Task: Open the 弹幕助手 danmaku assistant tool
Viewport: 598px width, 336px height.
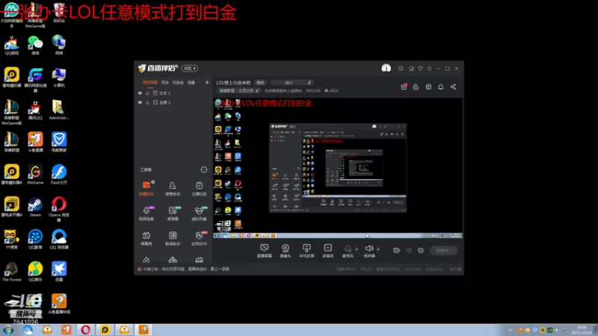Action: pyautogui.click(x=146, y=188)
